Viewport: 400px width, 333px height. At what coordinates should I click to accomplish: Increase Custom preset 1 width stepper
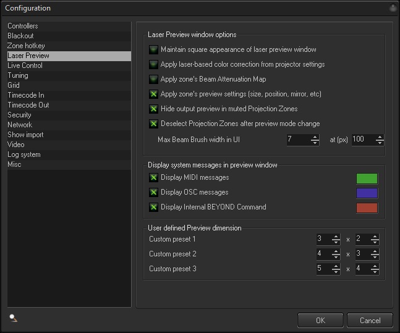point(336,237)
